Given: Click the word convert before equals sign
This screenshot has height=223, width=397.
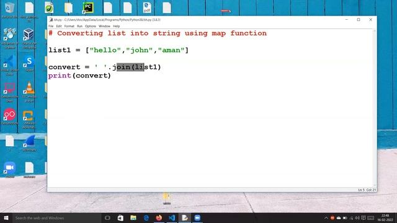Looking at the screenshot, I should 65,68.
